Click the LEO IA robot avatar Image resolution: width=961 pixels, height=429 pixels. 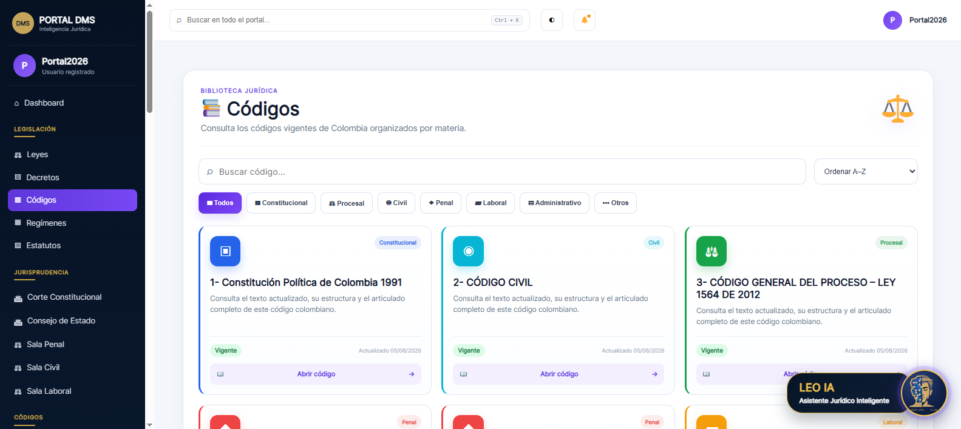923,393
